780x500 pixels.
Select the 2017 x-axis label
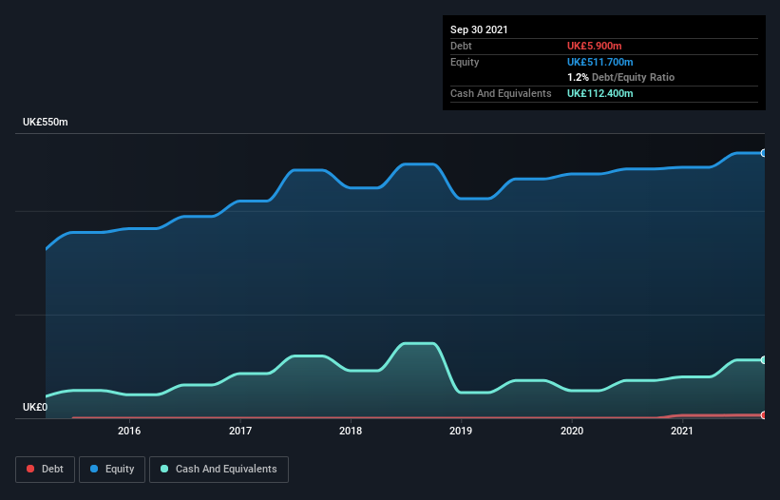click(240, 431)
